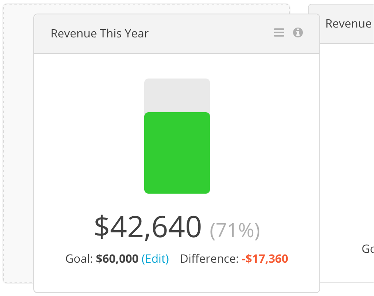
Task: Click the neighboring widget's blank body area
Action: 347,143
